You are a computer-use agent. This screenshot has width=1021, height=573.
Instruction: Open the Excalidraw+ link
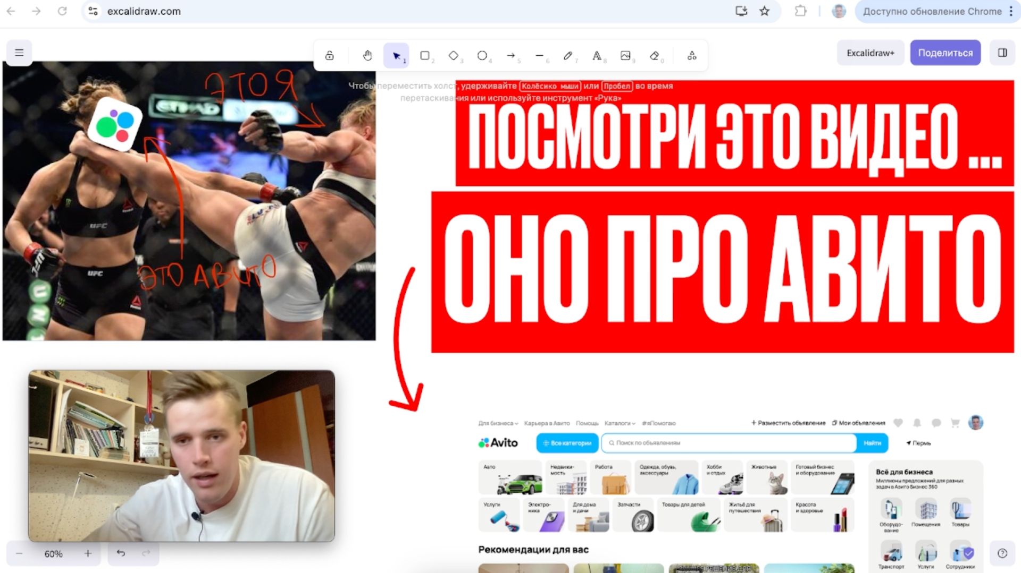[x=871, y=53]
